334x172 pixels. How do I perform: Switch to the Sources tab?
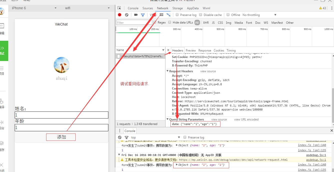(x=148, y=8)
